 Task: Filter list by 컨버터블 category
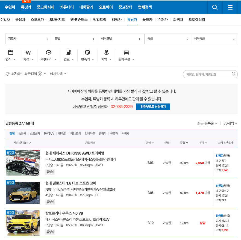[90, 134]
